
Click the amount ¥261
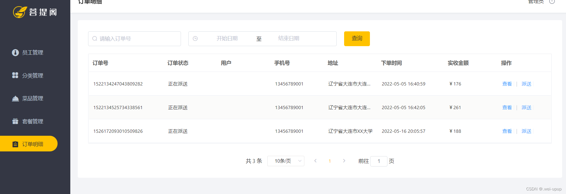pyautogui.click(x=455, y=108)
